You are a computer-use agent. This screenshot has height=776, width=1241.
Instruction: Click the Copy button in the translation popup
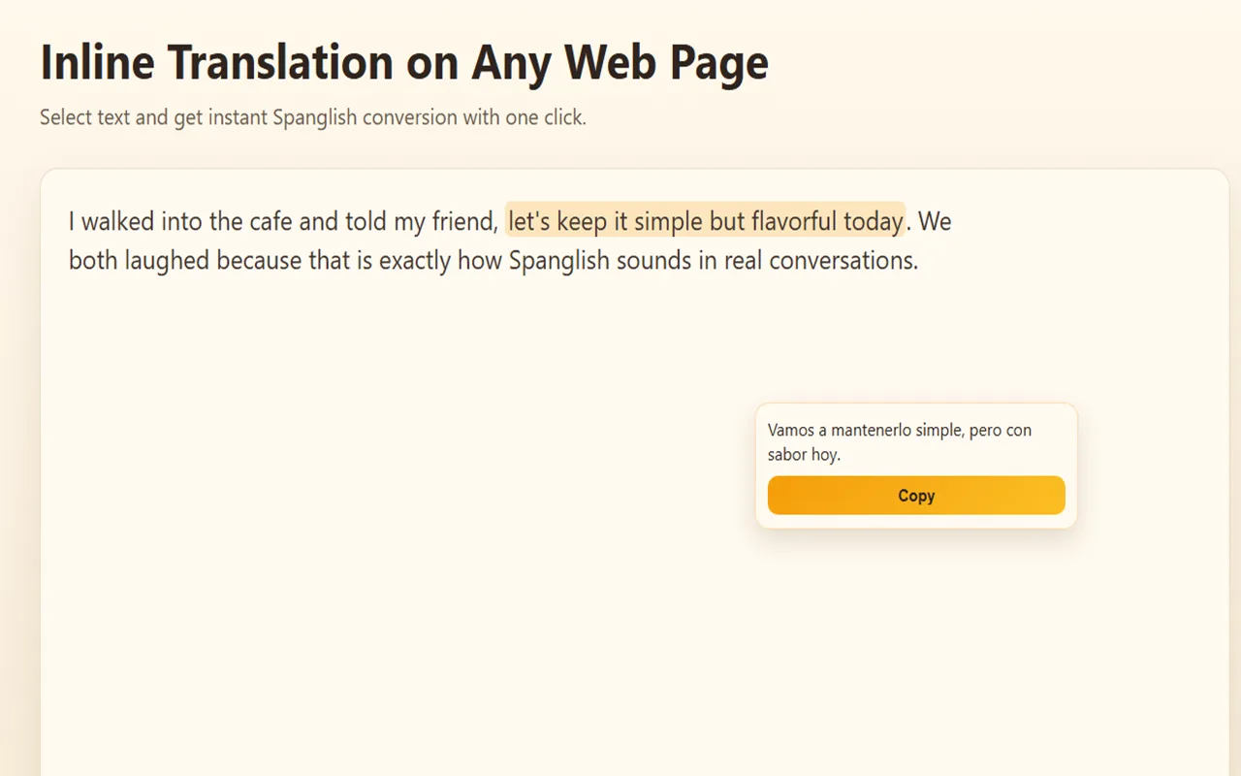[x=915, y=495]
